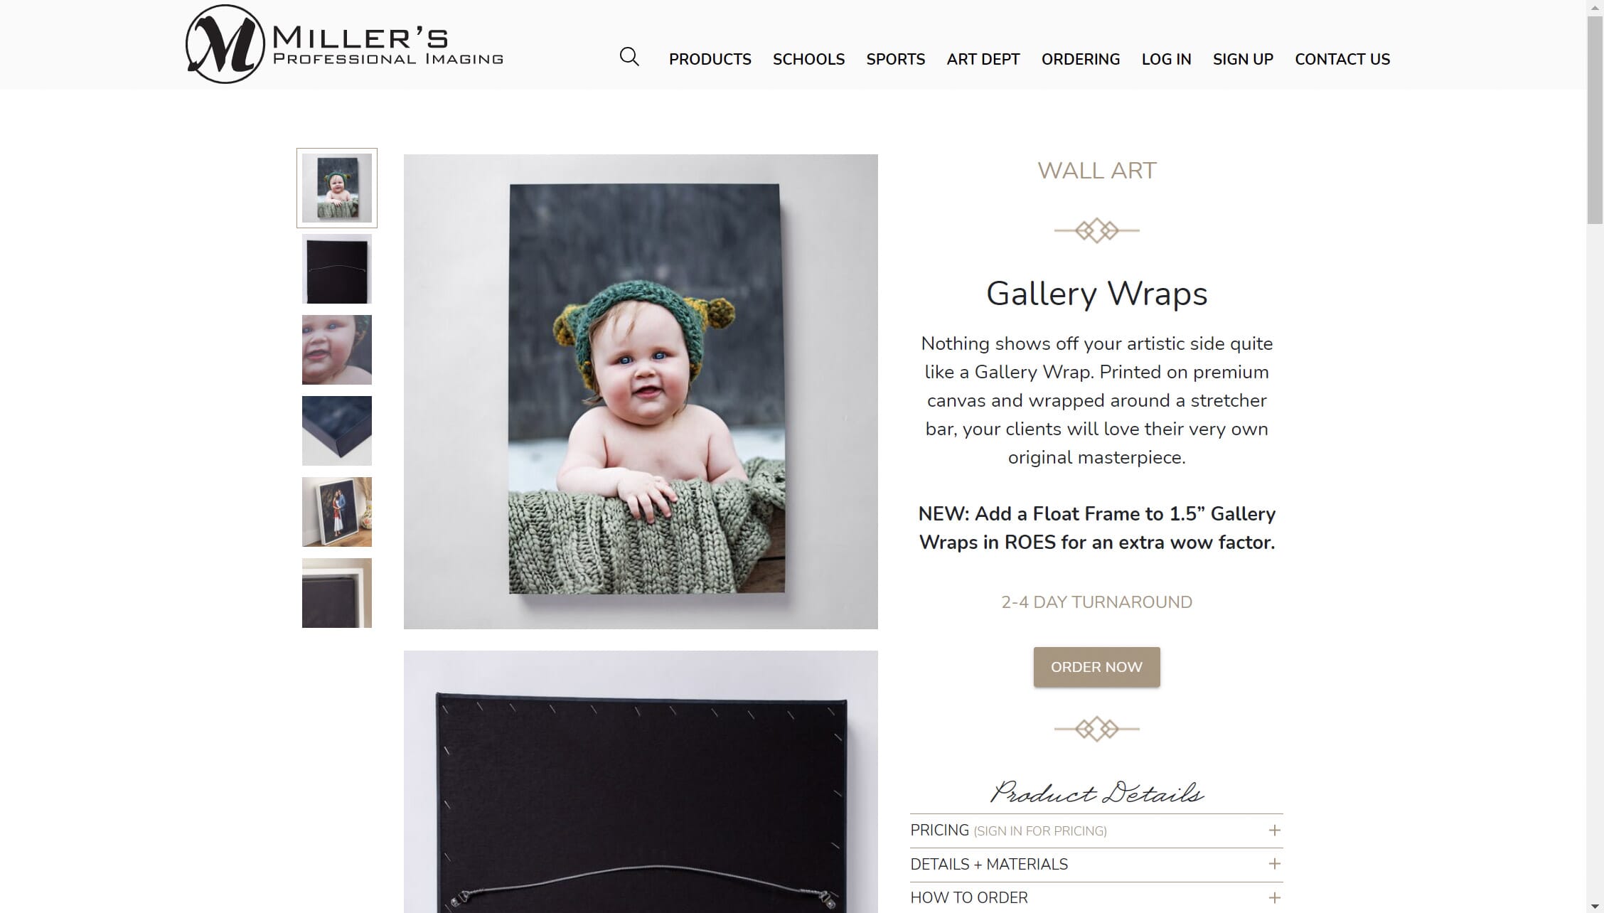Select the baby canvas front thumbnail
The height and width of the screenshot is (913, 1604).
tap(336, 188)
